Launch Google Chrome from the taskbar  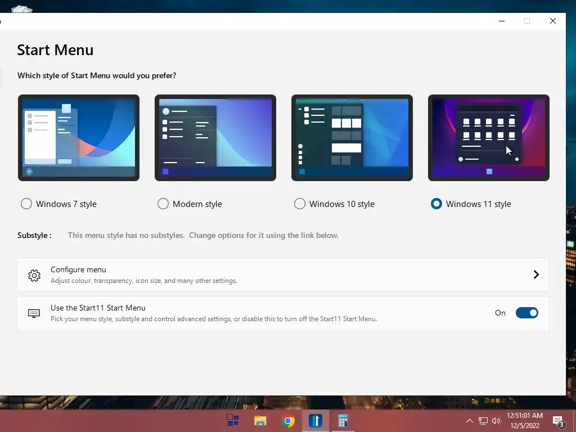288,421
